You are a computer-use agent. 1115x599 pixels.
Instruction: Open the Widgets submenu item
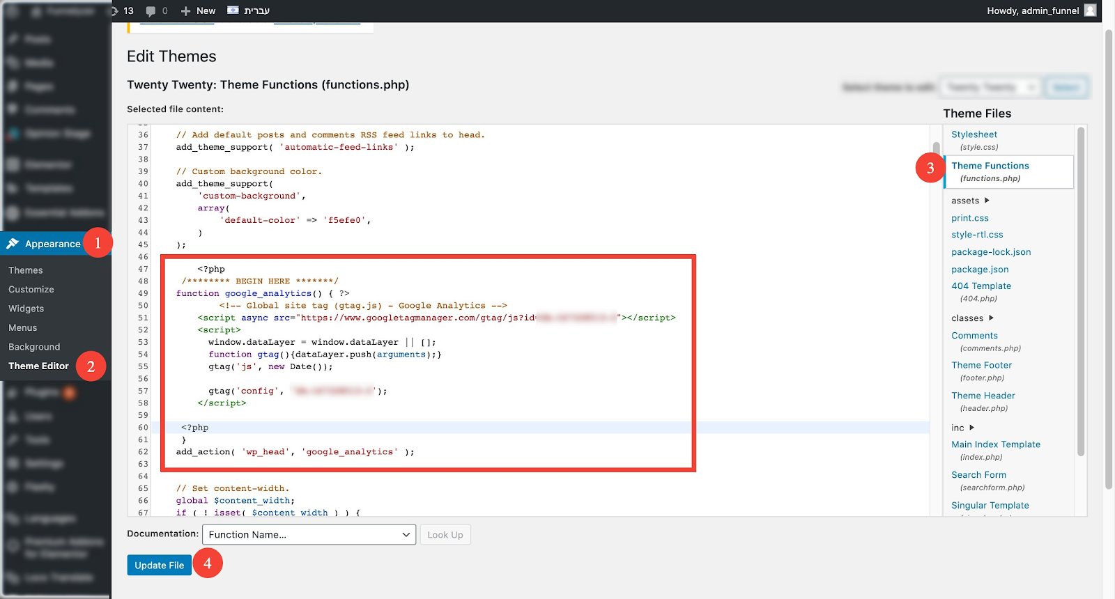[x=26, y=309]
